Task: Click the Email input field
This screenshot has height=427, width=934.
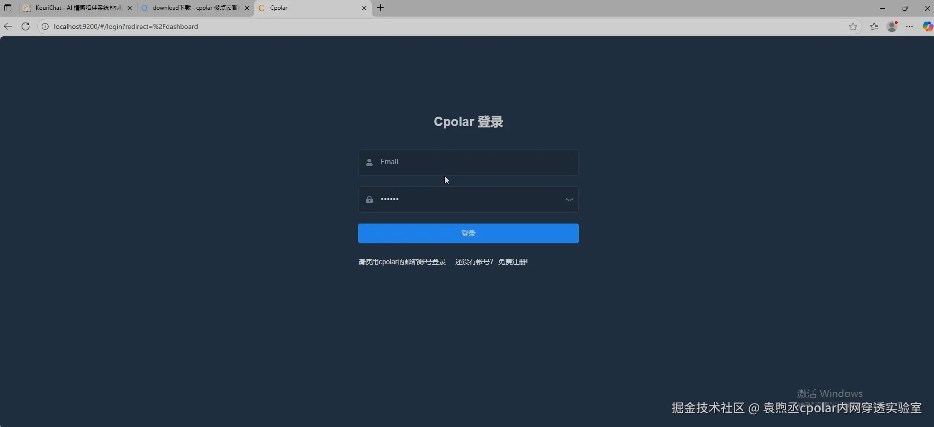Action: (x=468, y=162)
